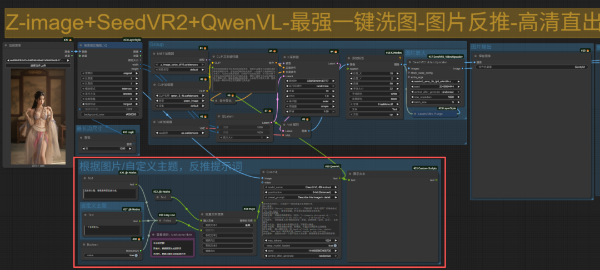
Task: Collapse the ifelse node title dot
Action: 159,221
